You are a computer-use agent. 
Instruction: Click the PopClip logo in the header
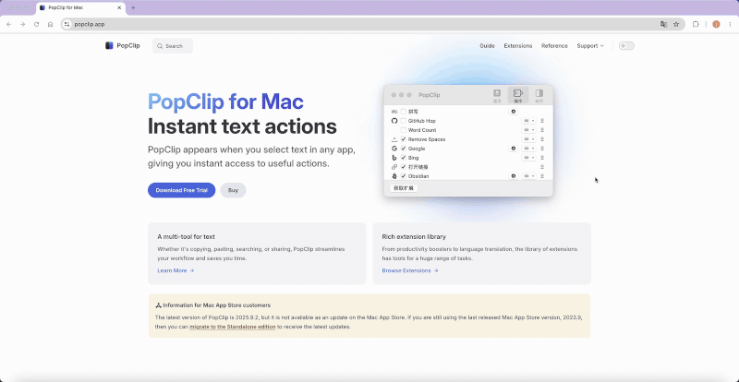tap(123, 46)
